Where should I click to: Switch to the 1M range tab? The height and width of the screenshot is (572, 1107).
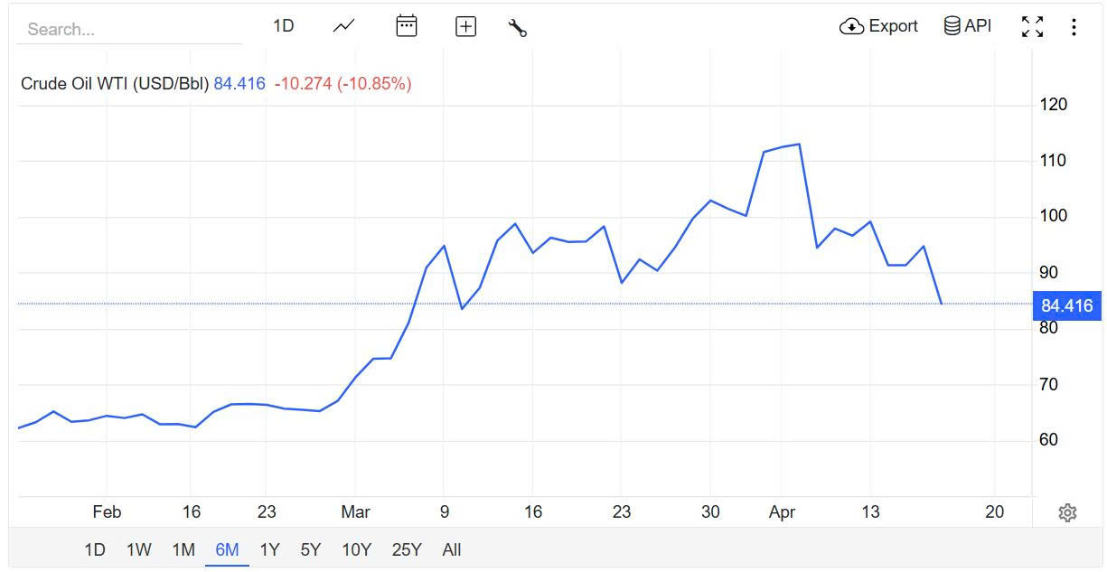pyautogui.click(x=183, y=549)
